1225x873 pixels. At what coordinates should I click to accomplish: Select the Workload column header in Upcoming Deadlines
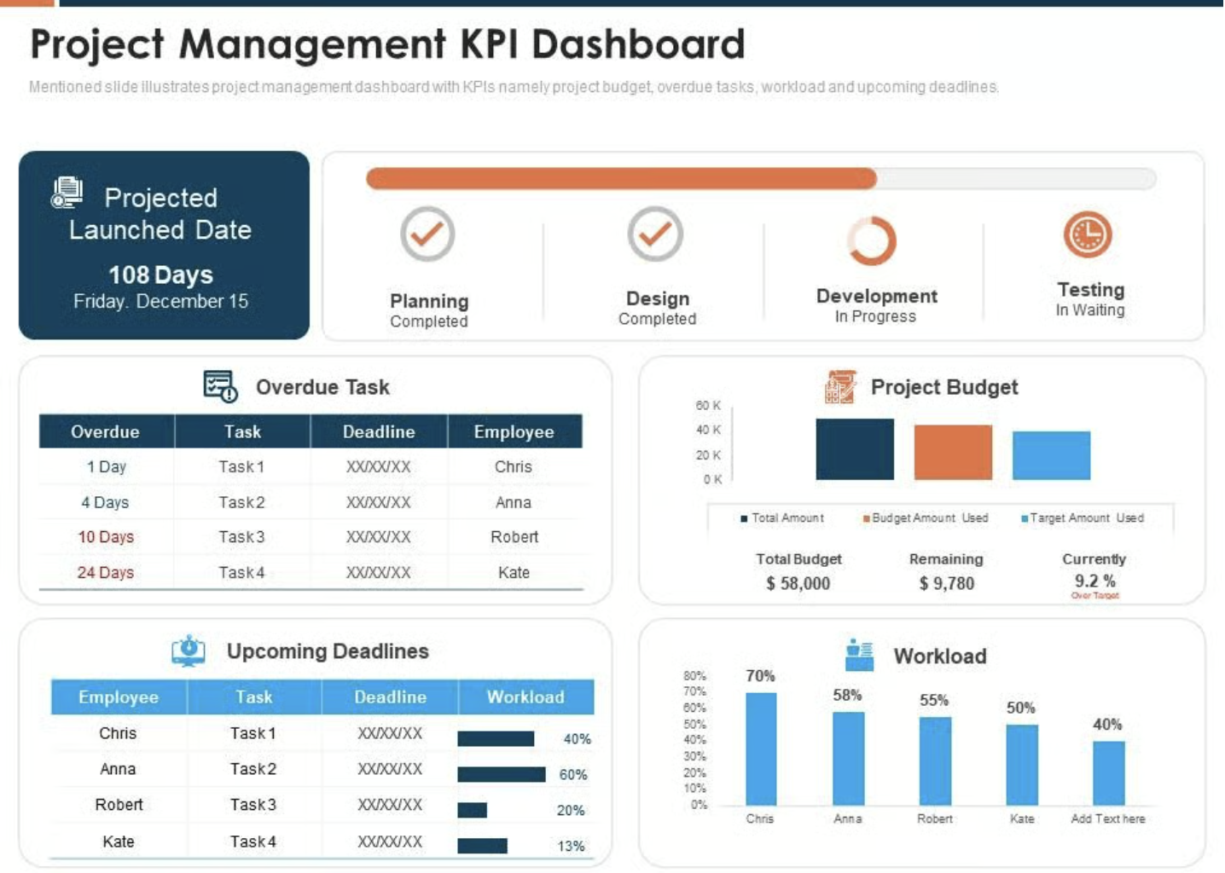(x=525, y=697)
